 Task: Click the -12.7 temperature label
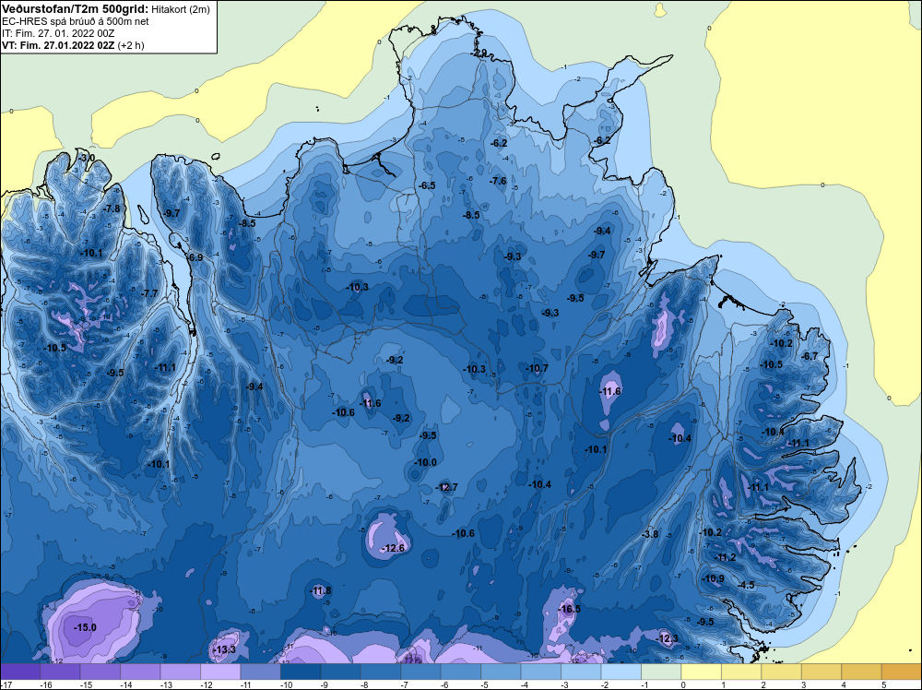(x=446, y=487)
